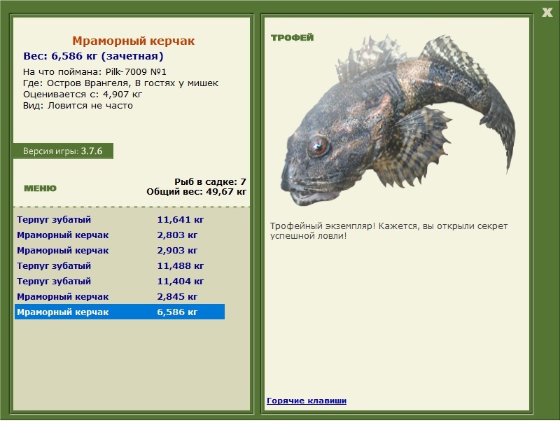
Task: Click the Вид: Ловится не часто line
Action: [x=78, y=106]
